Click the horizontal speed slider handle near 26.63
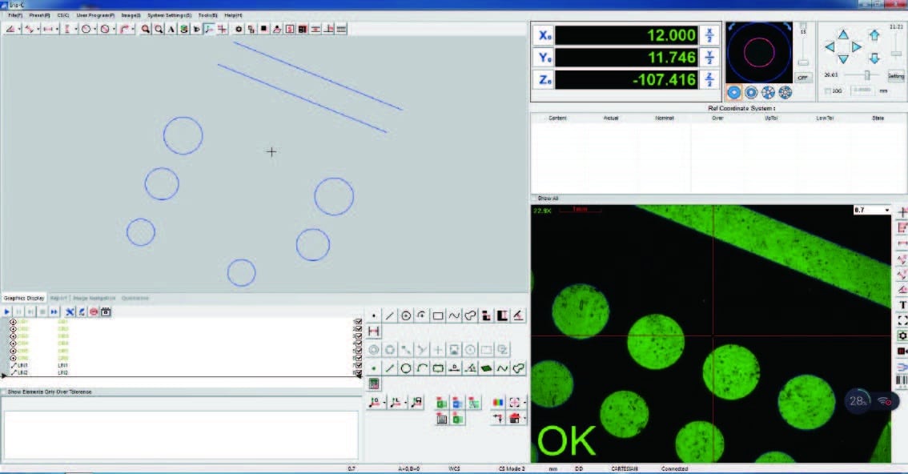This screenshot has width=908, height=474. [x=866, y=75]
